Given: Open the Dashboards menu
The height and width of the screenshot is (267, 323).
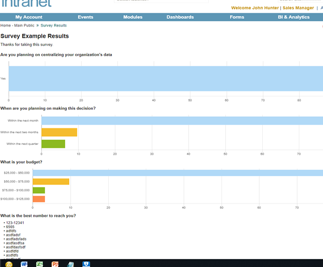Looking at the screenshot, I should pyautogui.click(x=180, y=17).
